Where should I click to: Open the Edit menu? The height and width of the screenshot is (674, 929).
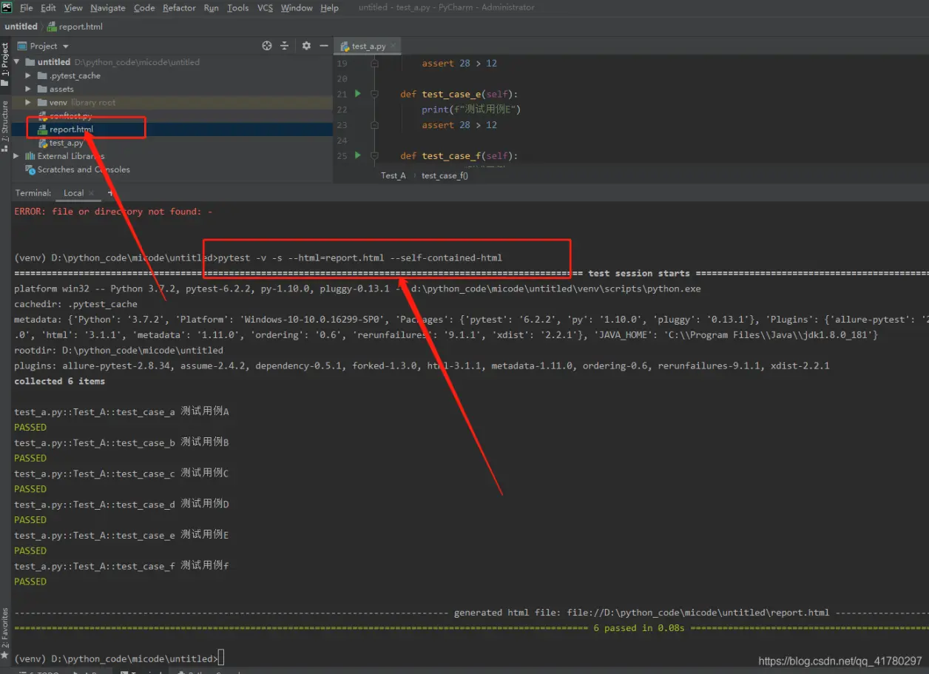tap(48, 7)
